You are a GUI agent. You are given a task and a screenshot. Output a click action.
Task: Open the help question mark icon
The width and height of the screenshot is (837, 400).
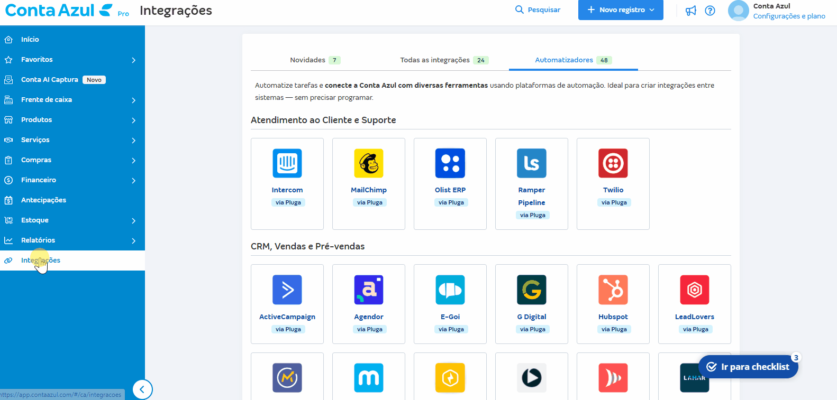pyautogui.click(x=710, y=11)
